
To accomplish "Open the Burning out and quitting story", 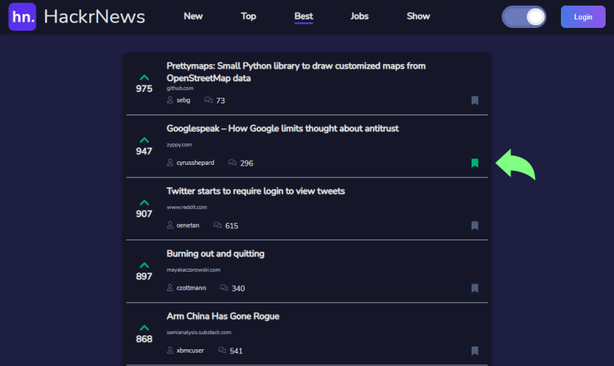I will coord(216,254).
